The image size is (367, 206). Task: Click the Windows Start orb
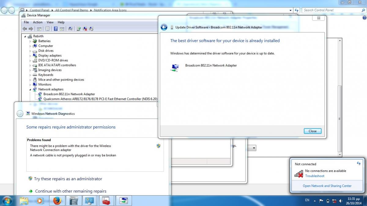(7, 201)
